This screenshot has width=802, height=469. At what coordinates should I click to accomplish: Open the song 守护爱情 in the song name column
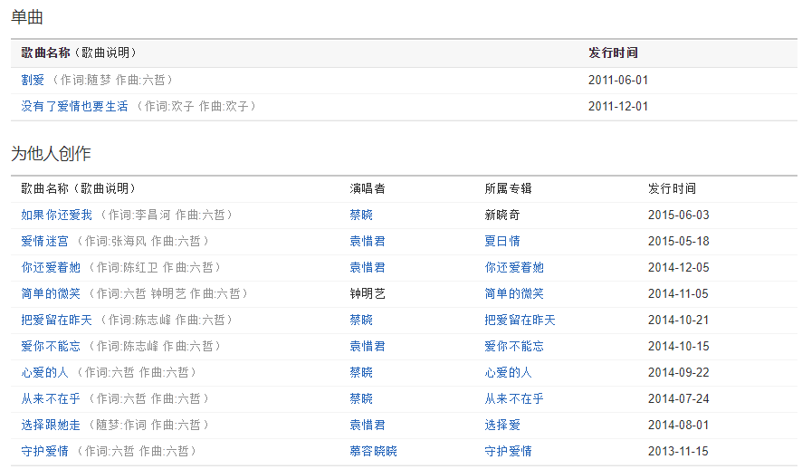(44, 451)
